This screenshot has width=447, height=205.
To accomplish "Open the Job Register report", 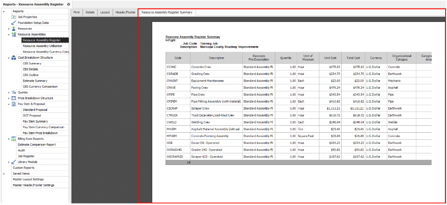I will click(42, 157).
